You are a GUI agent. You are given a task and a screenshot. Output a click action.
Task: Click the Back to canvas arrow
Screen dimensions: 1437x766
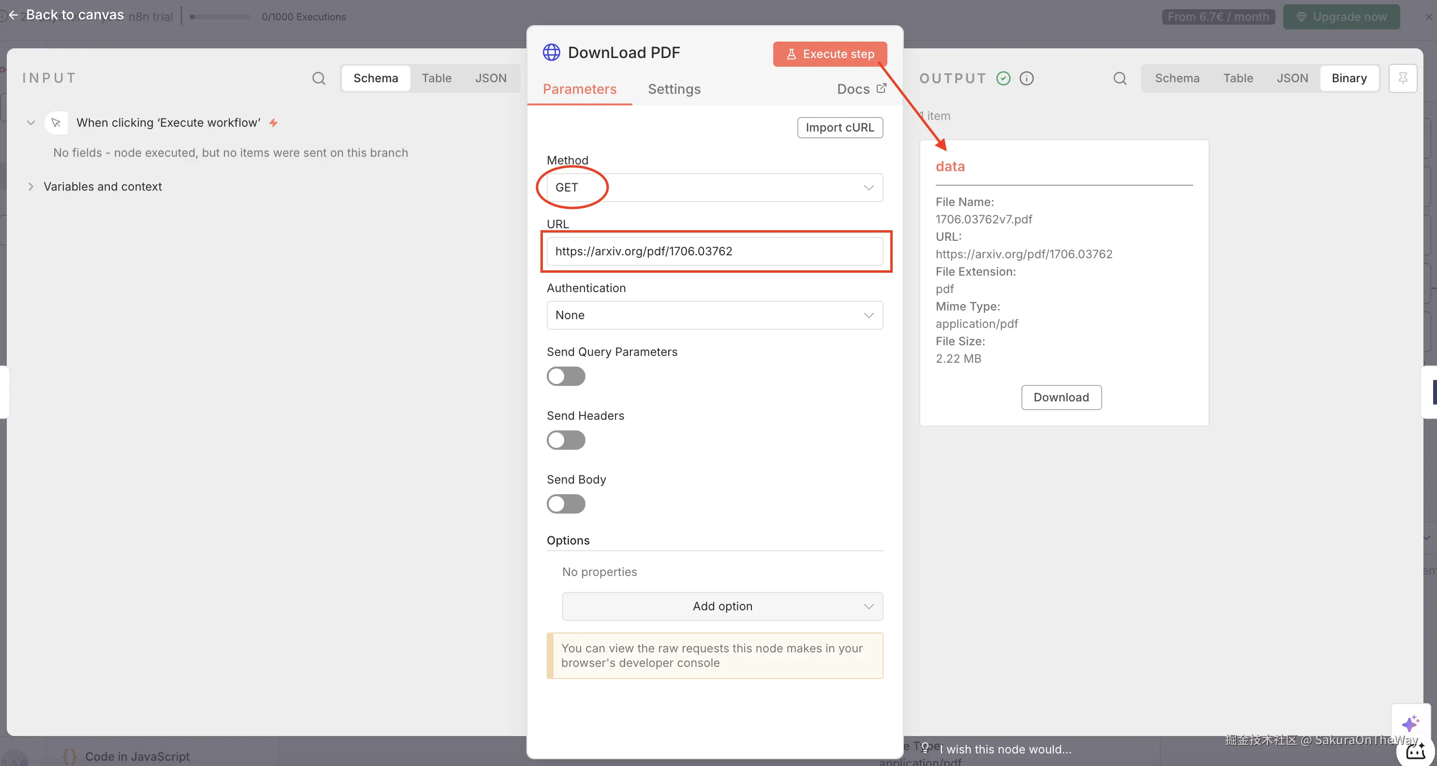(14, 15)
